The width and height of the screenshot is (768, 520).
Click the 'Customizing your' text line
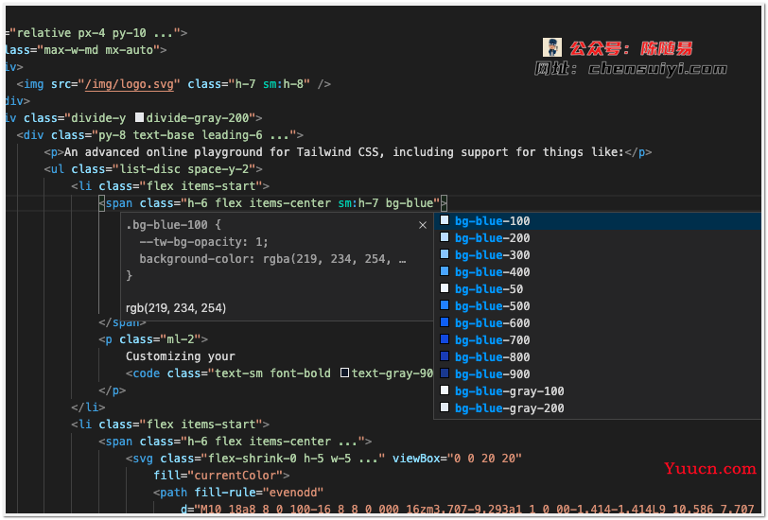181,356
